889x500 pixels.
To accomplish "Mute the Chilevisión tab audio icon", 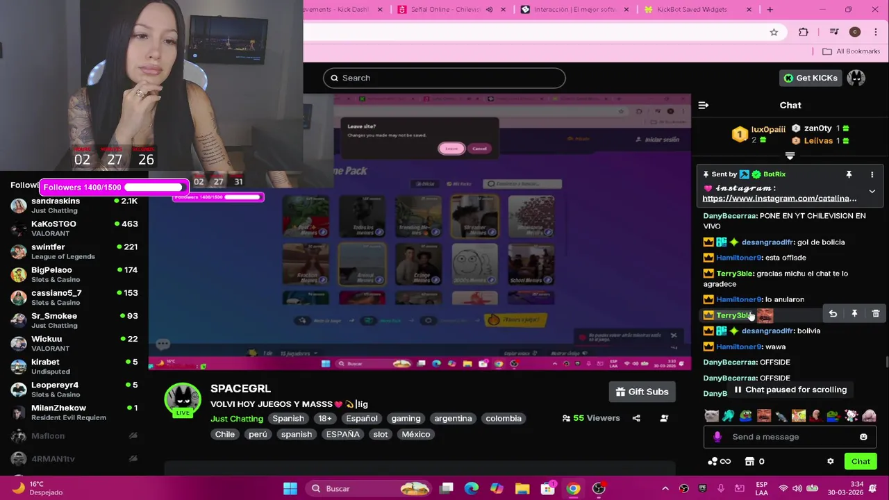I will pyautogui.click(x=490, y=10).
